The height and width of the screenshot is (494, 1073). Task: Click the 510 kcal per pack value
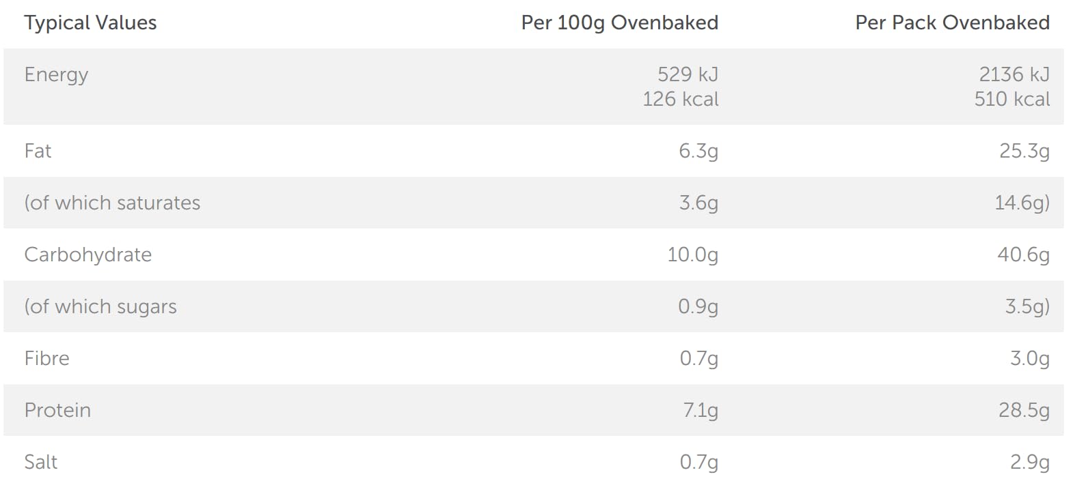[x=1011, y=100]
